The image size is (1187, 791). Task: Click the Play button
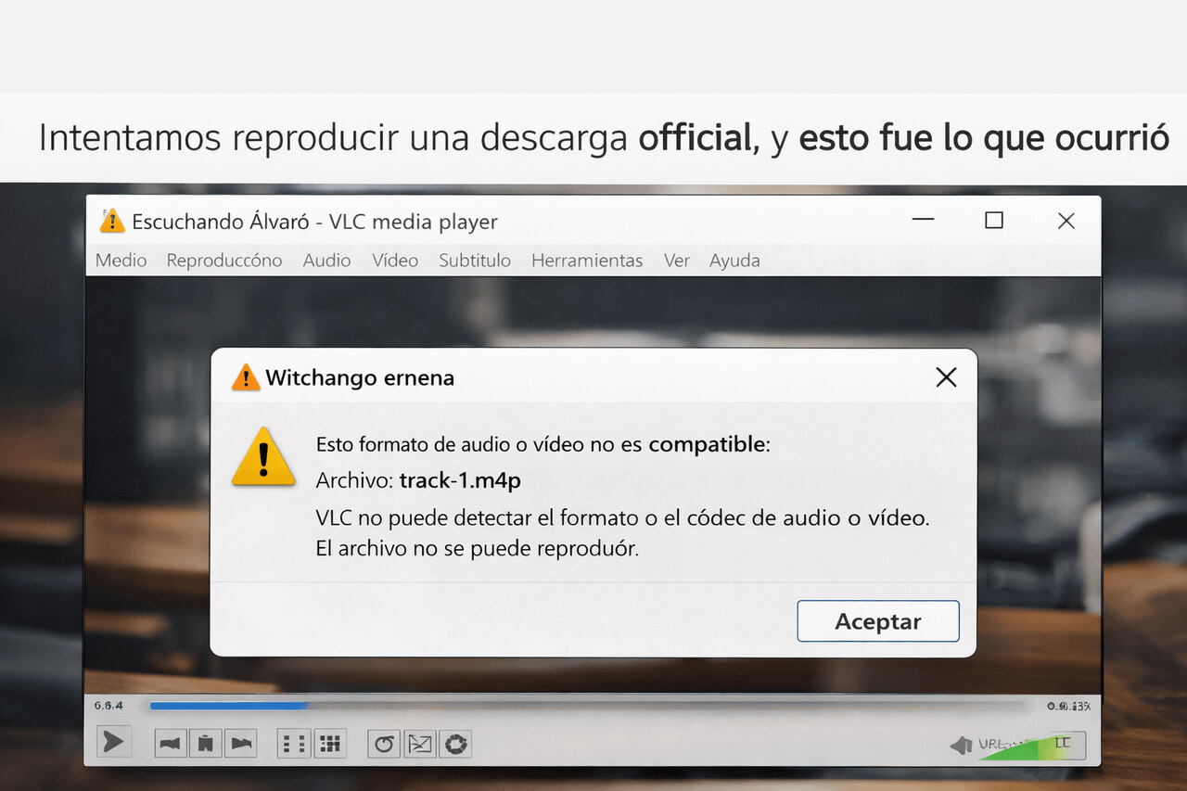(113, 742)
